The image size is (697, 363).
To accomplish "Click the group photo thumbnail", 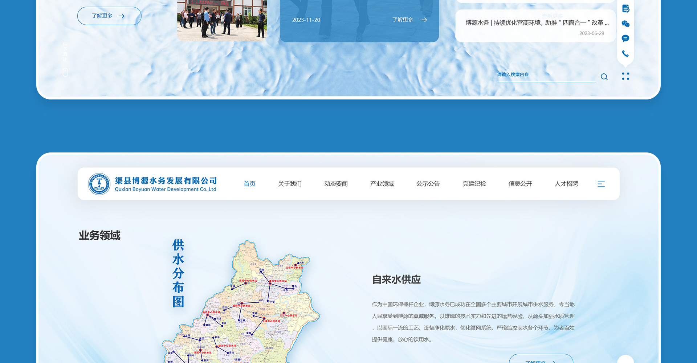I will pyautogui.click(x=222, y=20).
